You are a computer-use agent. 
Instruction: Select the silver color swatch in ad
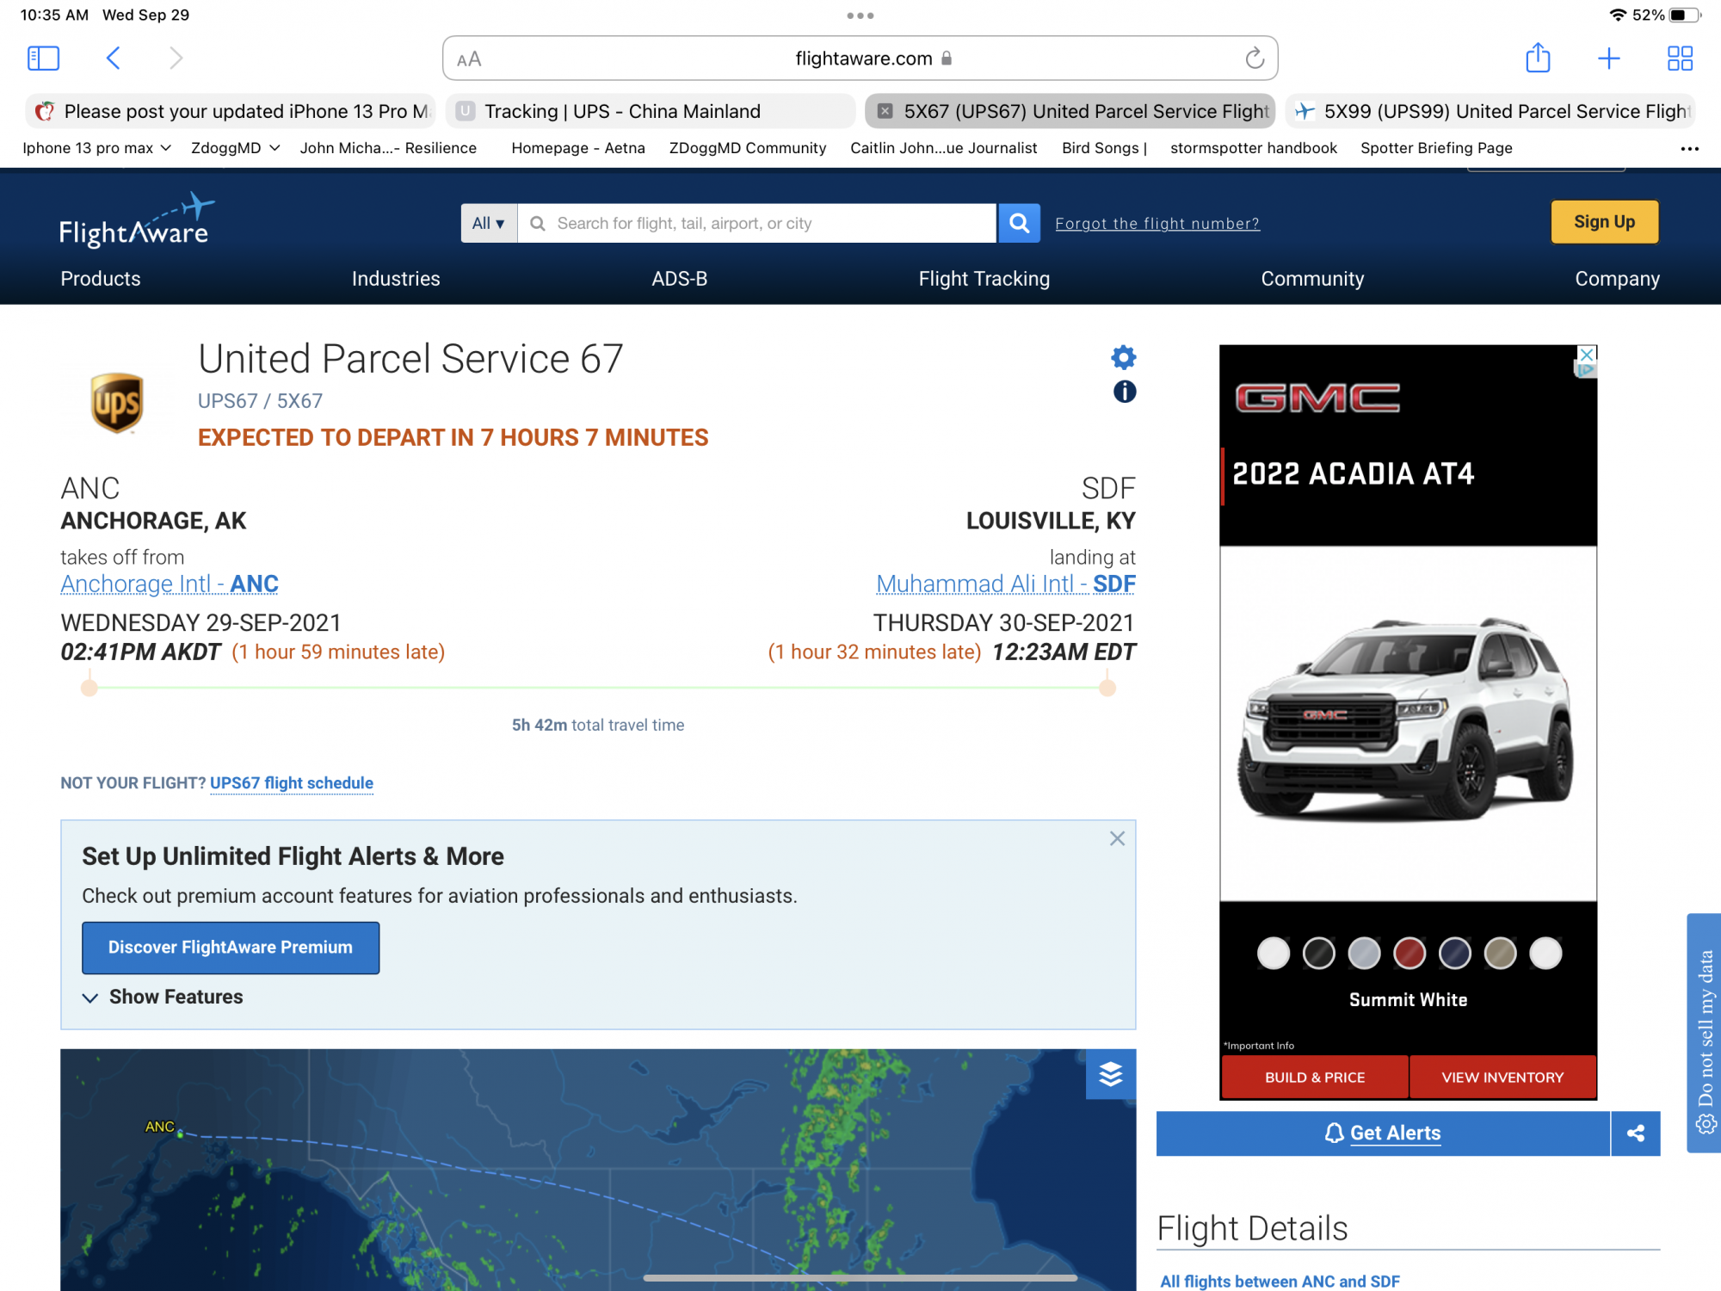(1364, 953)
